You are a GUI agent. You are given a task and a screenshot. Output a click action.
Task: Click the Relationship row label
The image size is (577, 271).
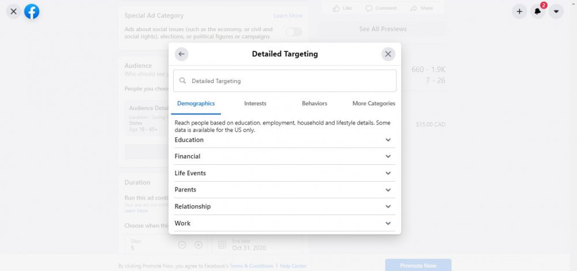(193, 206)
